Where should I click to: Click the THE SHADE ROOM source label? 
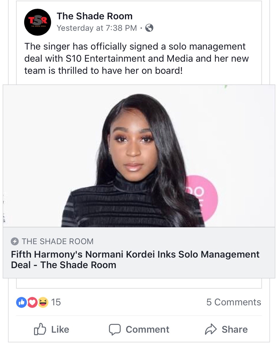tap(58, 241)
